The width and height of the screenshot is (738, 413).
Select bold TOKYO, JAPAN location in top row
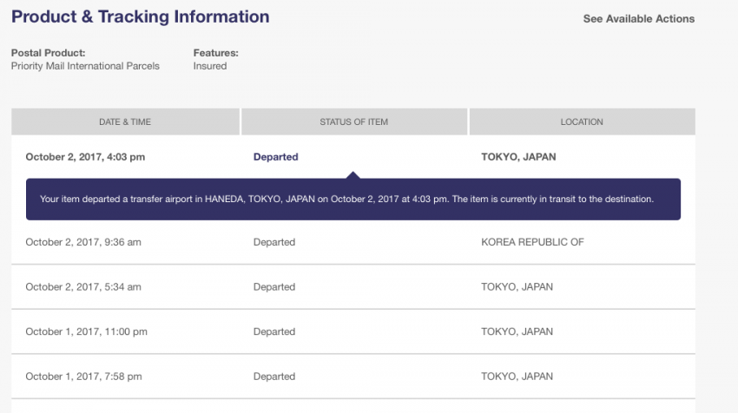(518, 157)
